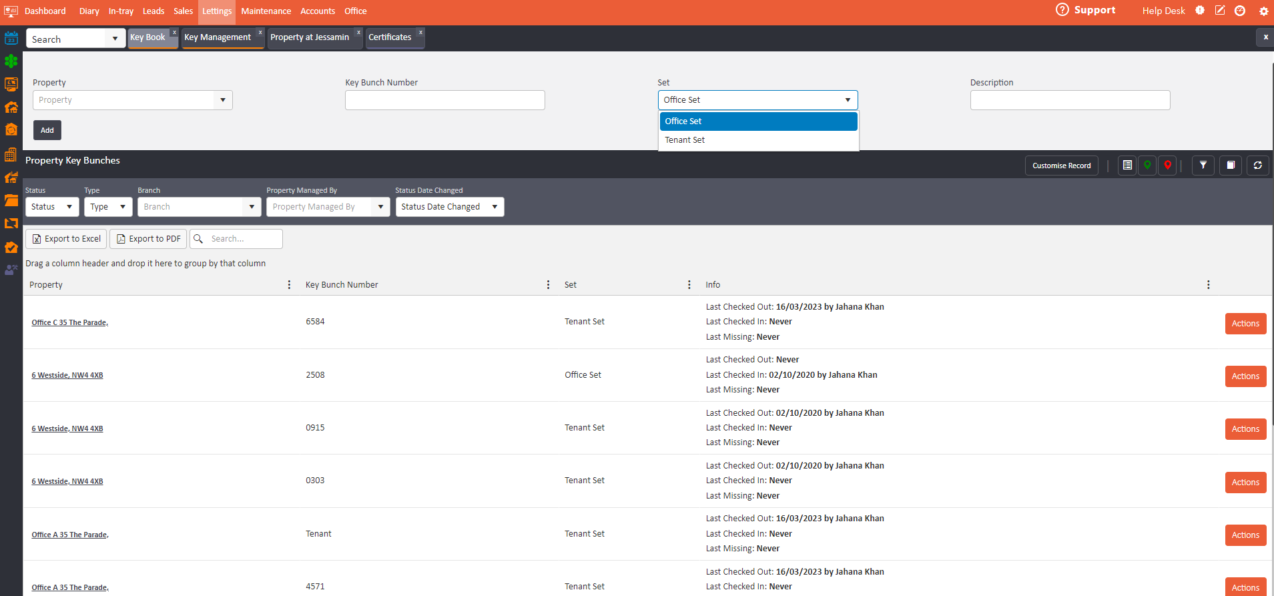
Task: Open the Diary menu
Action: click(x=89, y=11)
